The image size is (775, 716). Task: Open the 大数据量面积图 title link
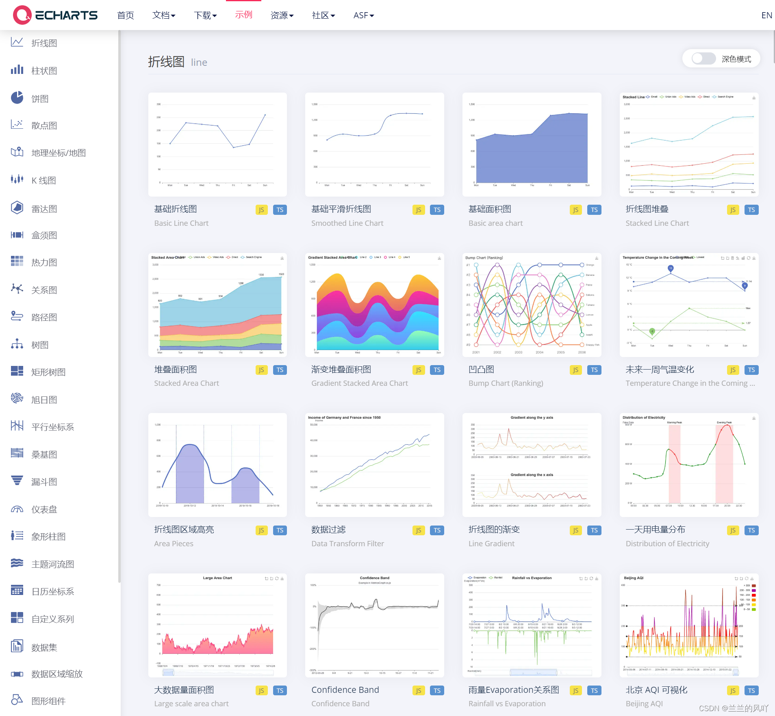184,690
